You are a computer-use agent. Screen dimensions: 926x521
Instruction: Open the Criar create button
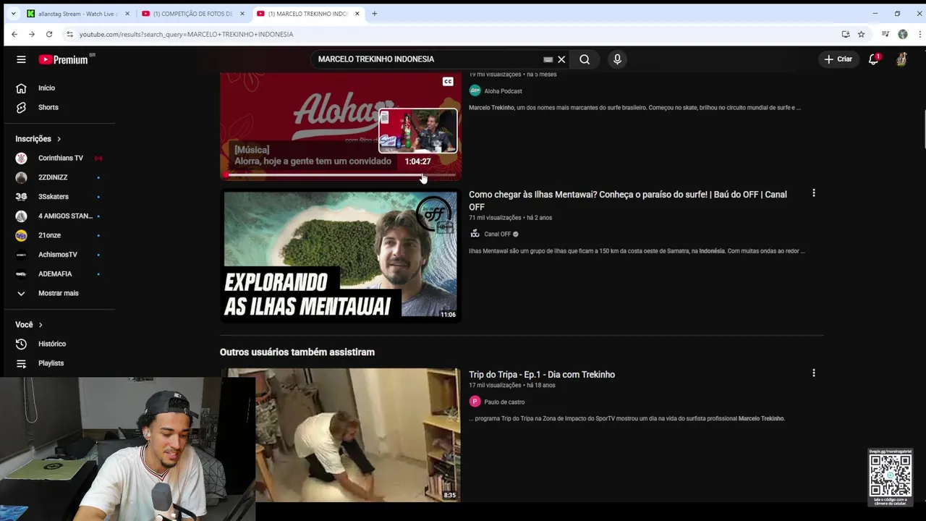pyautogui.click(x=838, y=59)
